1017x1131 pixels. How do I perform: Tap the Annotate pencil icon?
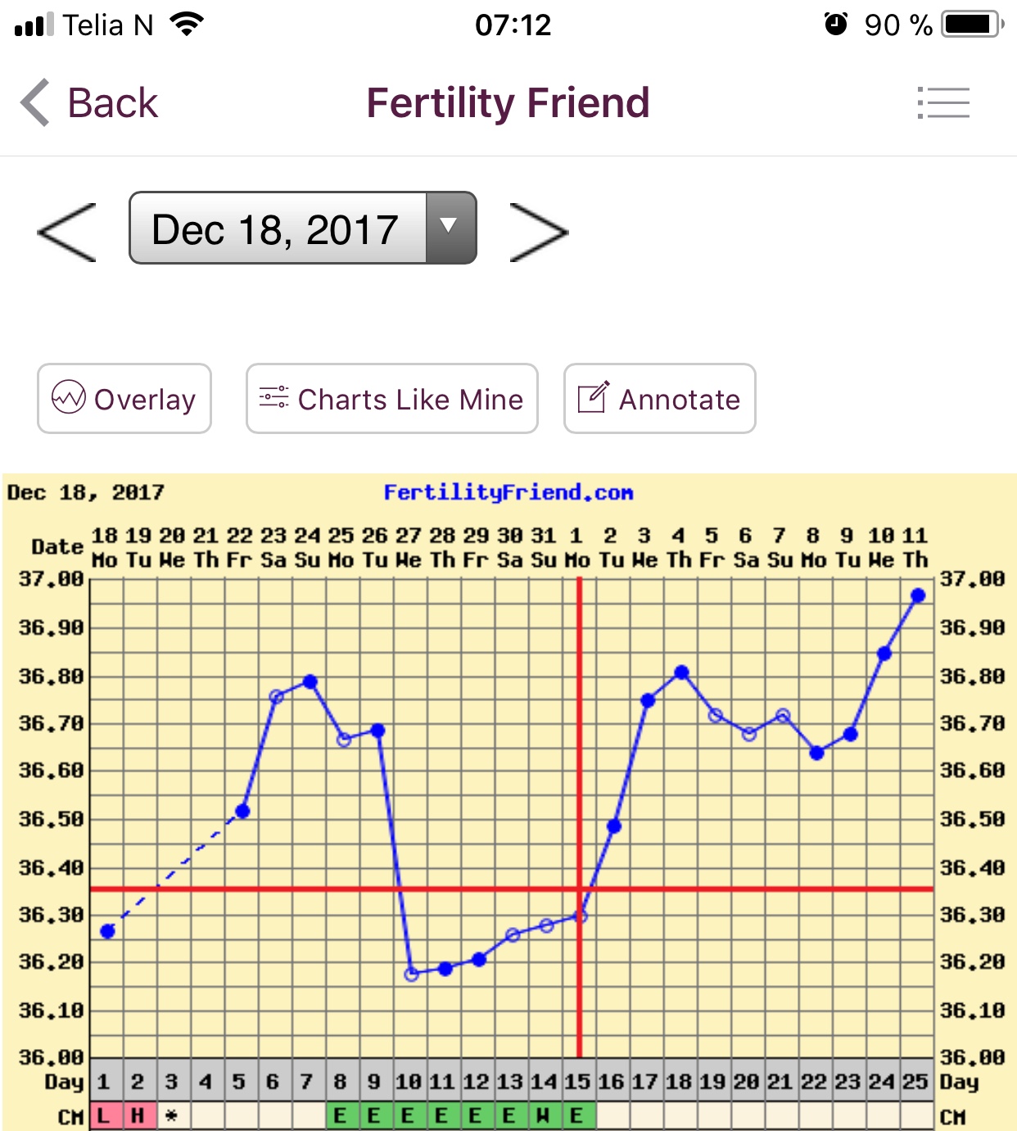pyautogui.click(x=594, y=398)
